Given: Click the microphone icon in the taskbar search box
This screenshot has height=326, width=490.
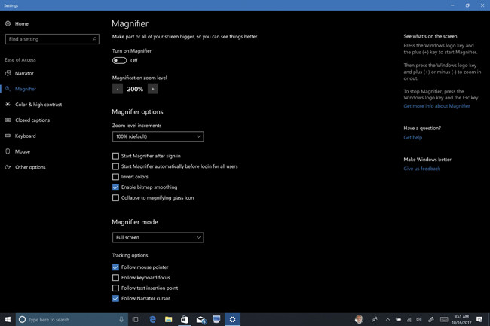Looking at the screenshot, I should [121, 319].
